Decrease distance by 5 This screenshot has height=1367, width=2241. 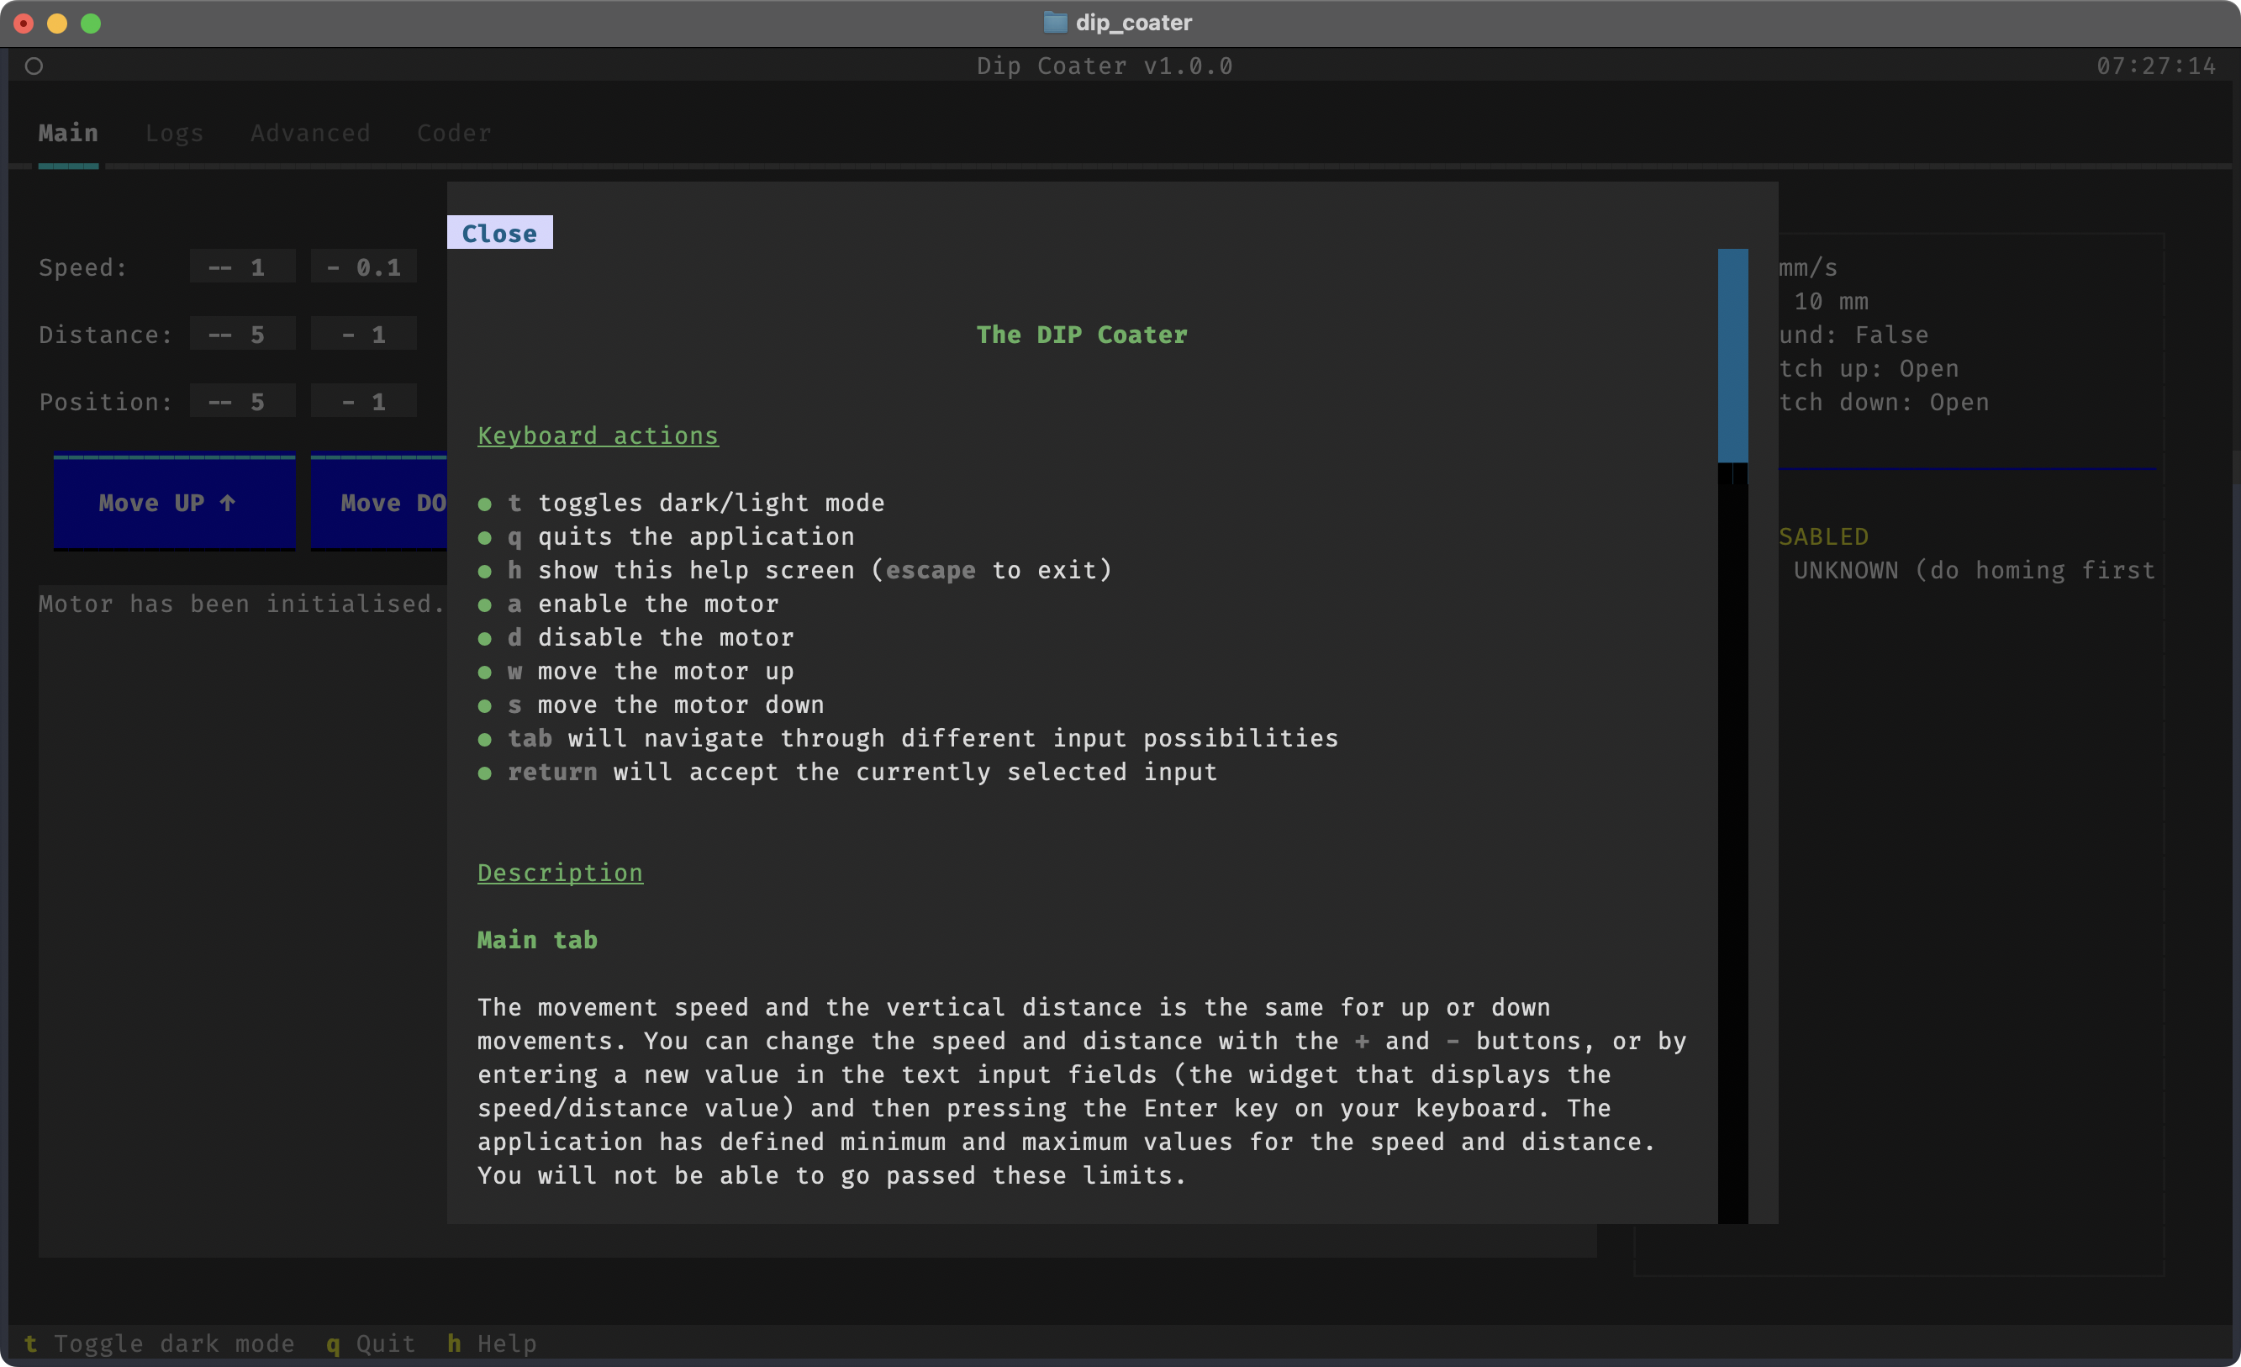tap(241, 335)
